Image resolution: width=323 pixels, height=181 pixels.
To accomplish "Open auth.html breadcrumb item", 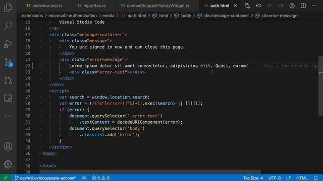I will [134, 16].
